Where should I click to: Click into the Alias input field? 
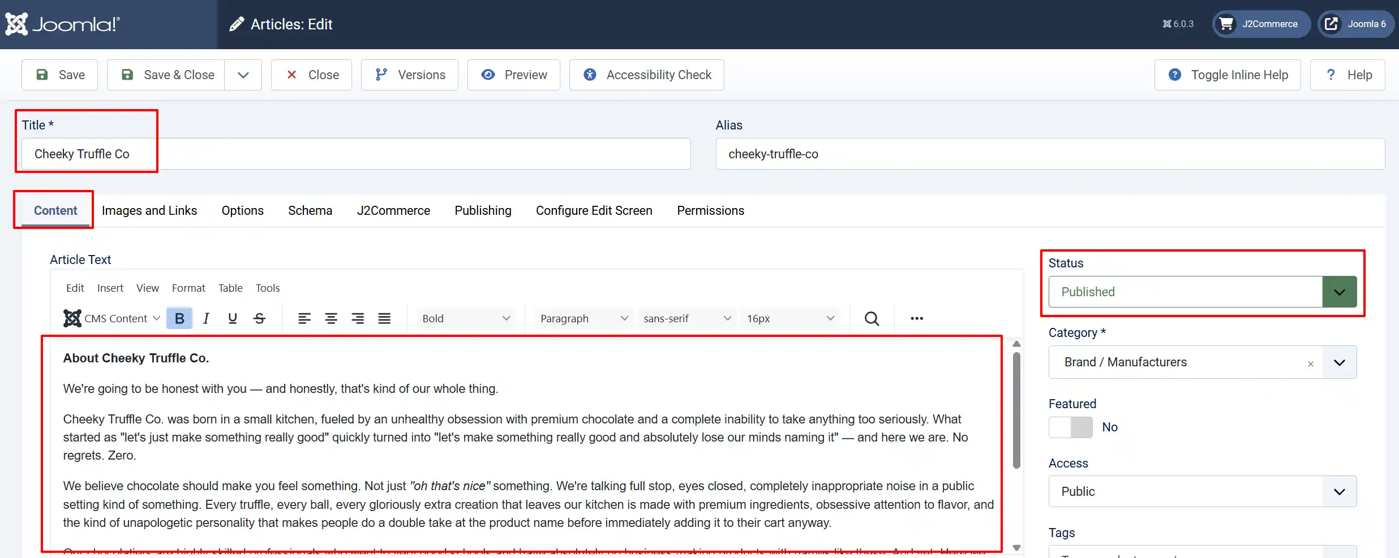click(x=1050, y=154)
